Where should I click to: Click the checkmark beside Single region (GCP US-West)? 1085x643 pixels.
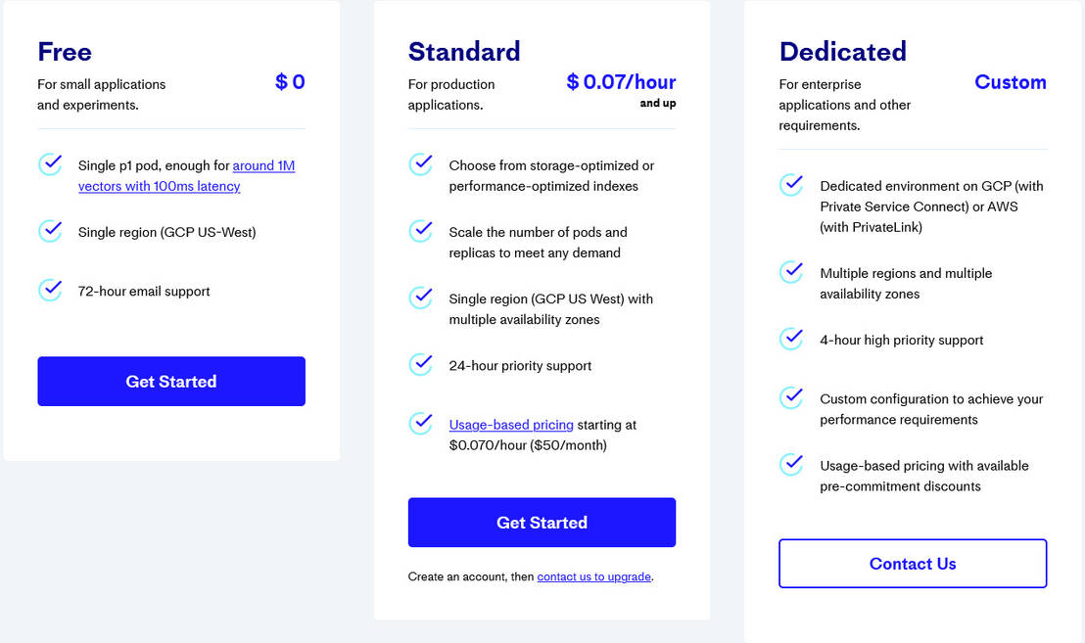50,232
